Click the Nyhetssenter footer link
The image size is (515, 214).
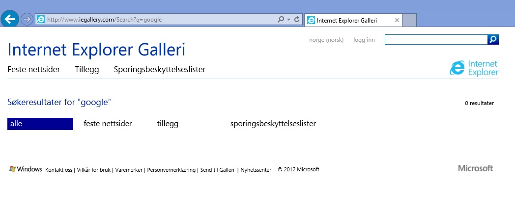click(256, 170)
